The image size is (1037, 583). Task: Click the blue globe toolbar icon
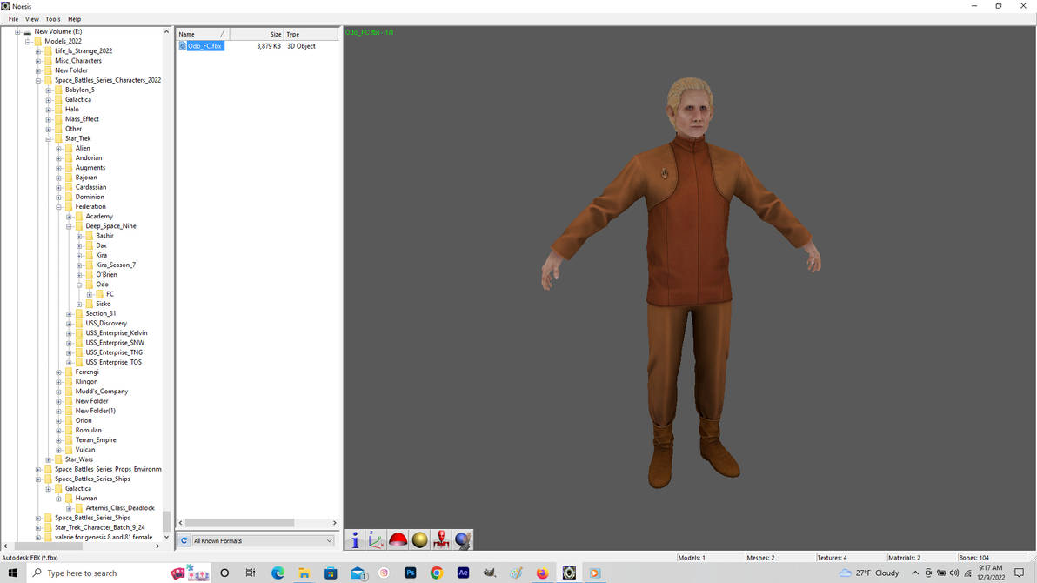coord(463,540)
